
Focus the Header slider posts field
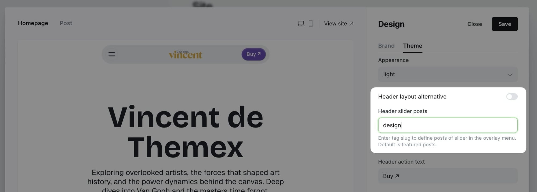tap(448, 125)
